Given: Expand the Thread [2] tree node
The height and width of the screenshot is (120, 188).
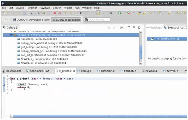Looking at the screenshot, I should 11,31.
